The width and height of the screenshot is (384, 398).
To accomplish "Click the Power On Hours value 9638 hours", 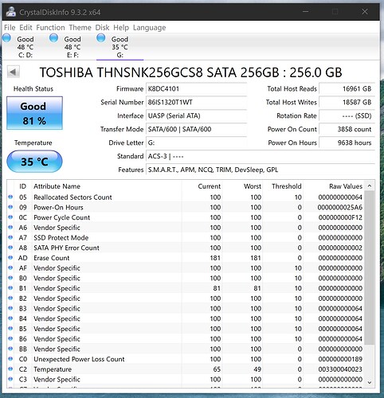I will (347, 142).
